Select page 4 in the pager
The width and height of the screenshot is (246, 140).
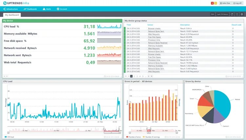tap(140, 76)
